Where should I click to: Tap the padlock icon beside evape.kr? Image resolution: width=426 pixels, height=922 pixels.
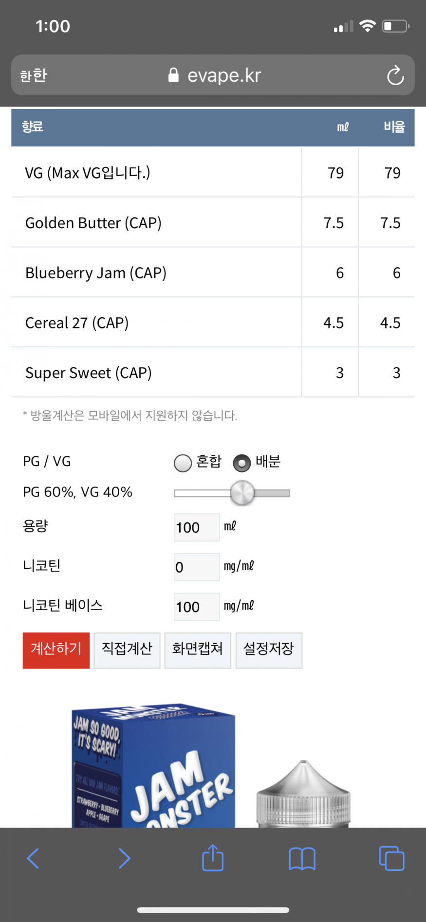point(173,75)
